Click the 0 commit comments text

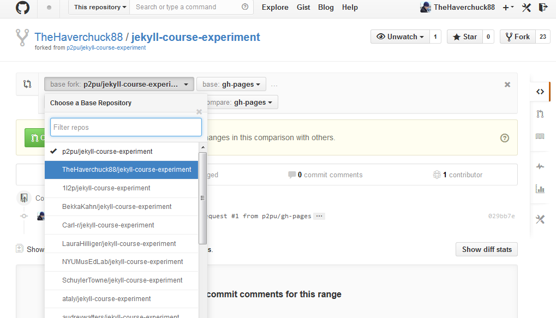330,175
